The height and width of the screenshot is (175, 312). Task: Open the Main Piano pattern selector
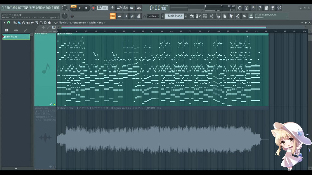[175, 16]
